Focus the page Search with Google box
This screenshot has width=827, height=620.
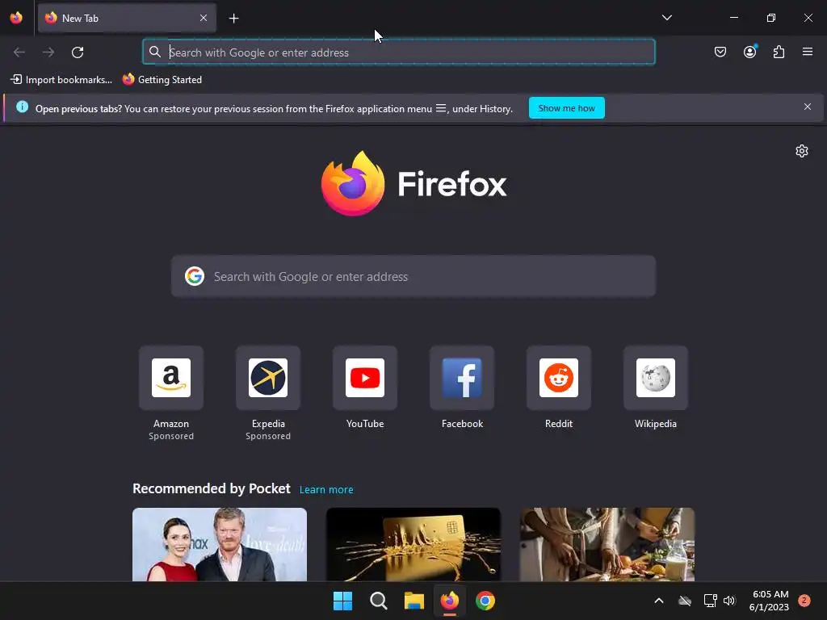click(413, 277)
